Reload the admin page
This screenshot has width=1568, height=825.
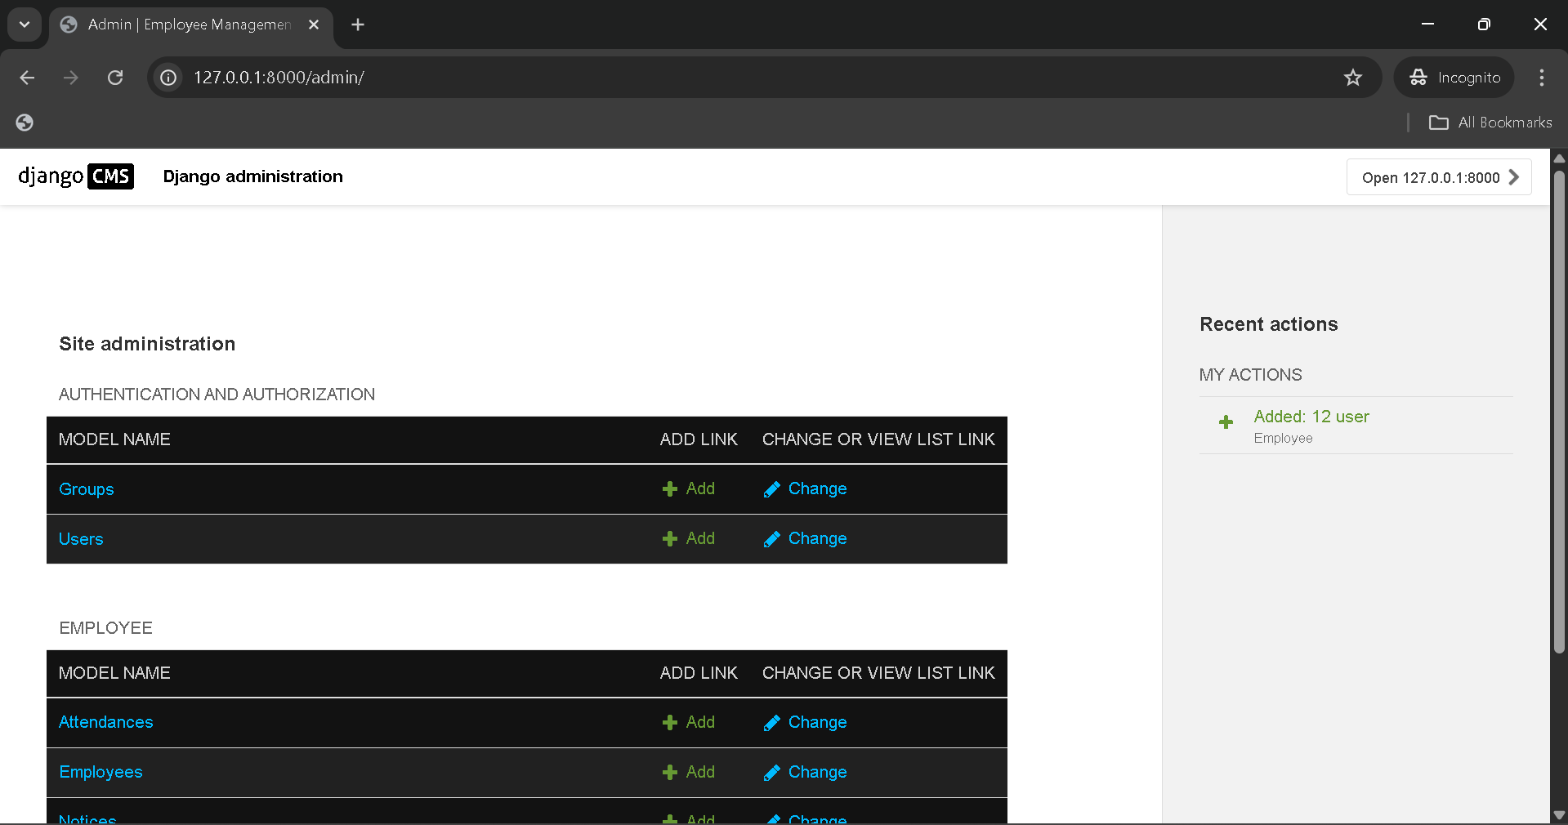coord(115,78)
